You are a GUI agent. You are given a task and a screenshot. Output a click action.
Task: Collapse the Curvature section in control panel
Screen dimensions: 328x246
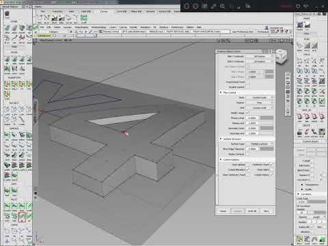298,194
